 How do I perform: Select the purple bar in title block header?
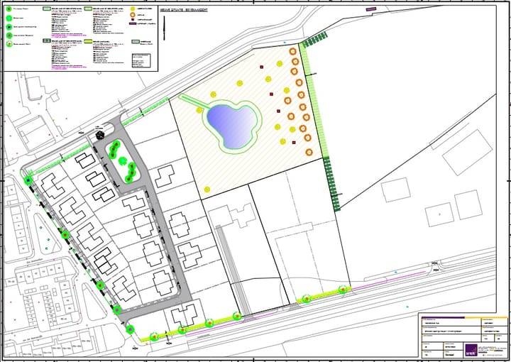[x=441, y=317]
